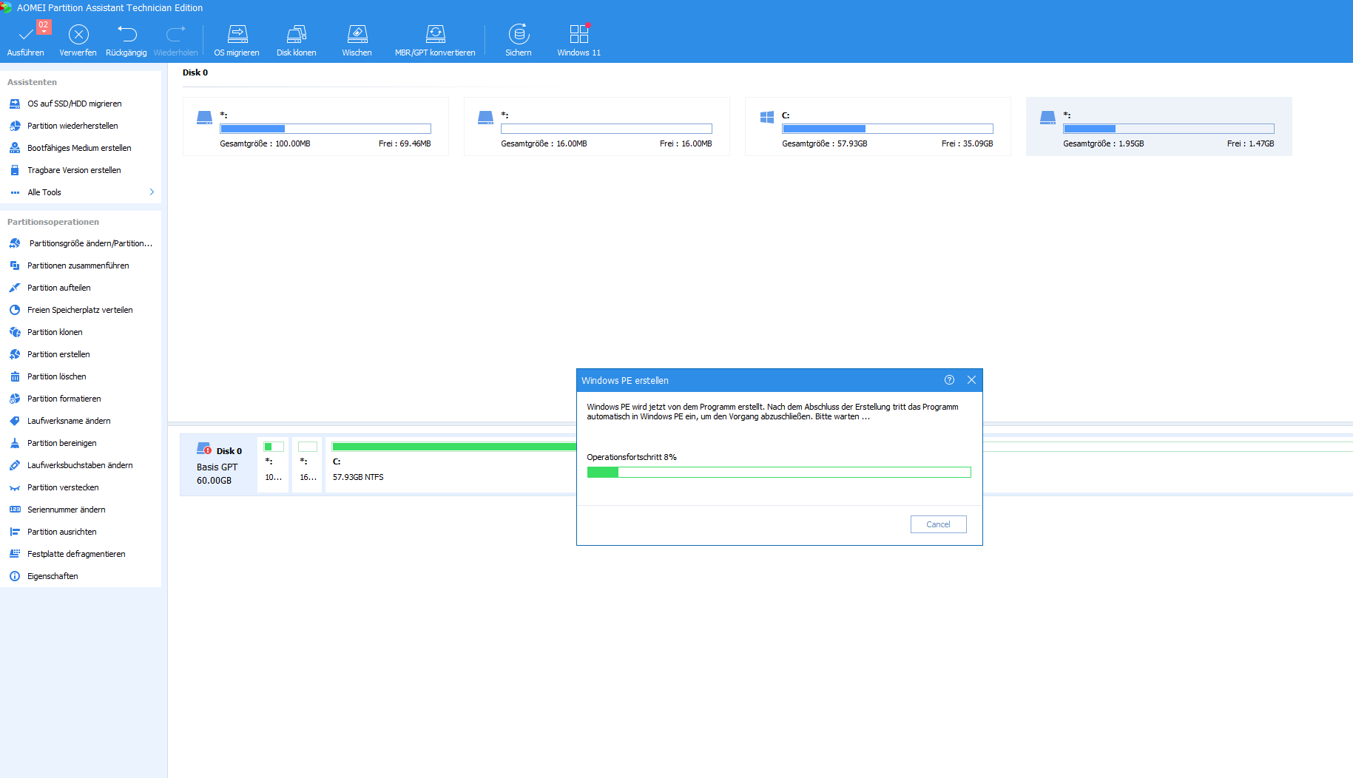Open the Wischen wipe tool
Image resolution: width=1353 pixels, height=778 pixels.
[x=357, y=40]
